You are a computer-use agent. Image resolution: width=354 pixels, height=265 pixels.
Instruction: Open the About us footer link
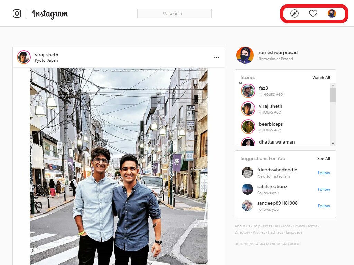pyautogui.click(x=242, y=226)
